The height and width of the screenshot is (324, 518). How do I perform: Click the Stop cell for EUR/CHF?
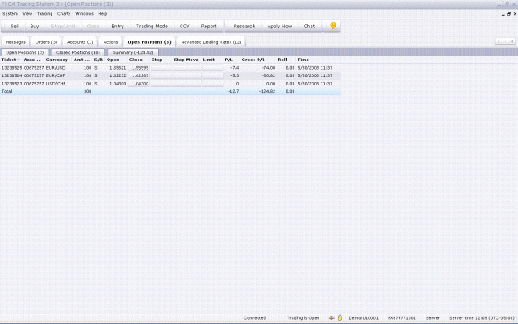[x=162, y=75]
